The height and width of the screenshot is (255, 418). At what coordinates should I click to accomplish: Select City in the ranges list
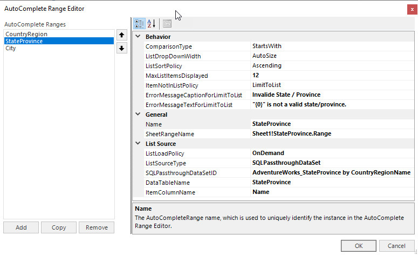(59, 48)
